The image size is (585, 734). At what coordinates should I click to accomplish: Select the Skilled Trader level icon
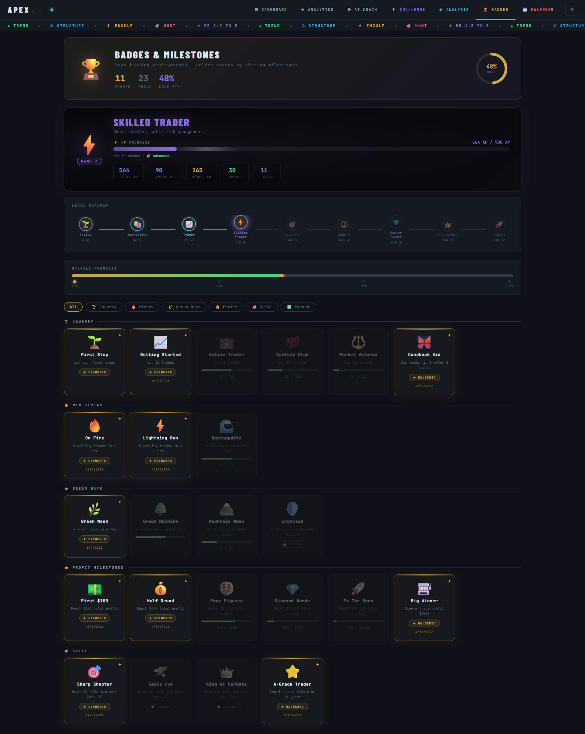point(241,222)
